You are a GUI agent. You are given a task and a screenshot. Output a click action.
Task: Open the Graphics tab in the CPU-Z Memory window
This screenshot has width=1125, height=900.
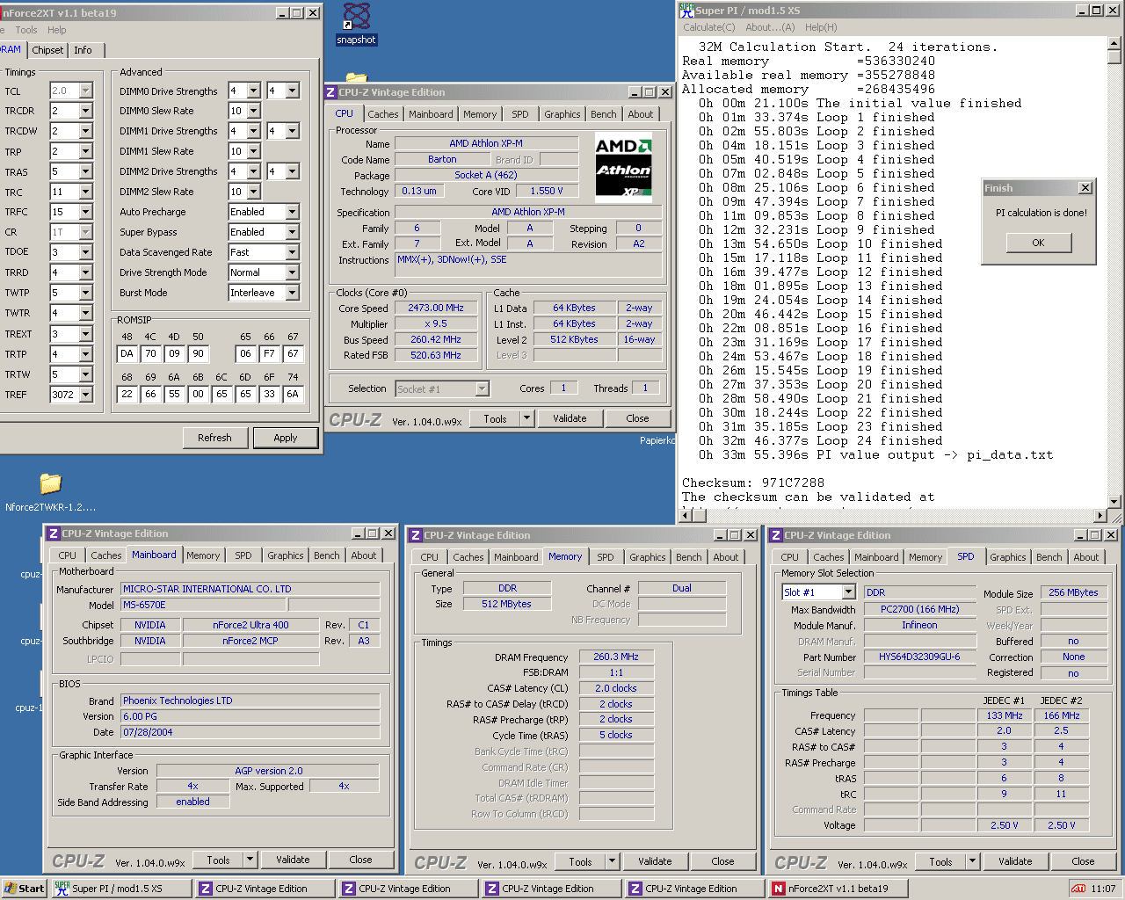tap(648, 557)
